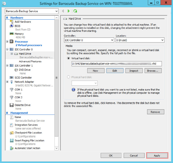Click the Network Adapter icon

coord(12,82)
